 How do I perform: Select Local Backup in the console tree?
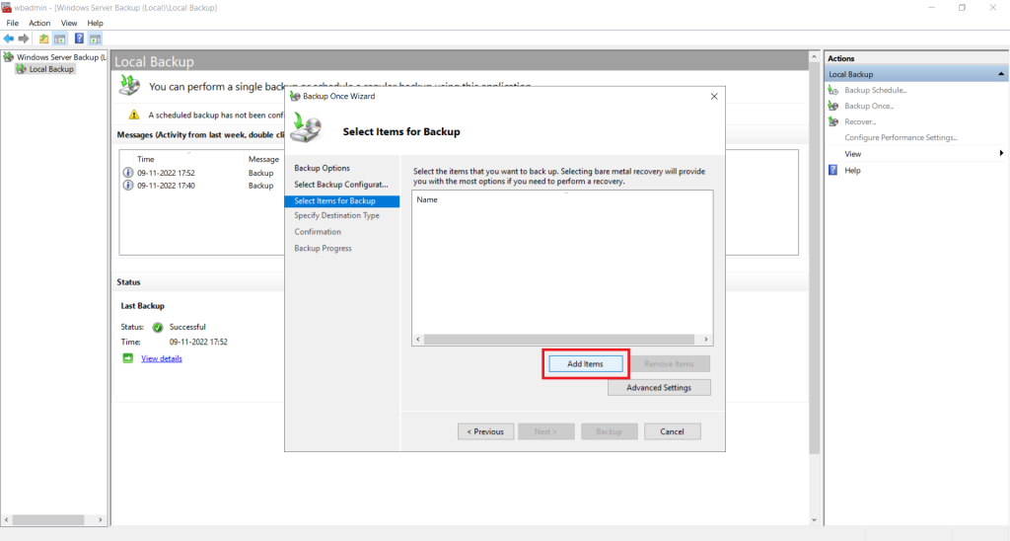tap(51, 69)
